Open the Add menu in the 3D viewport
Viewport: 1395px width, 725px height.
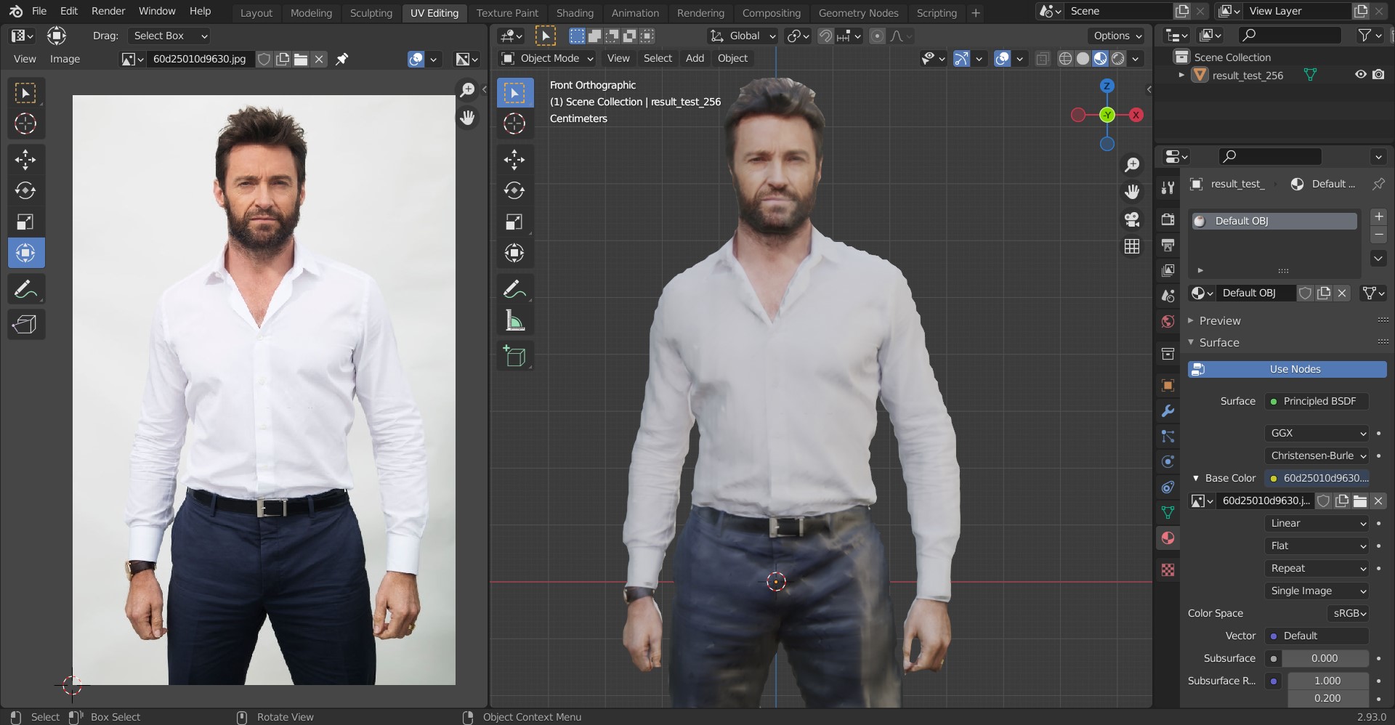click(695, 58)
